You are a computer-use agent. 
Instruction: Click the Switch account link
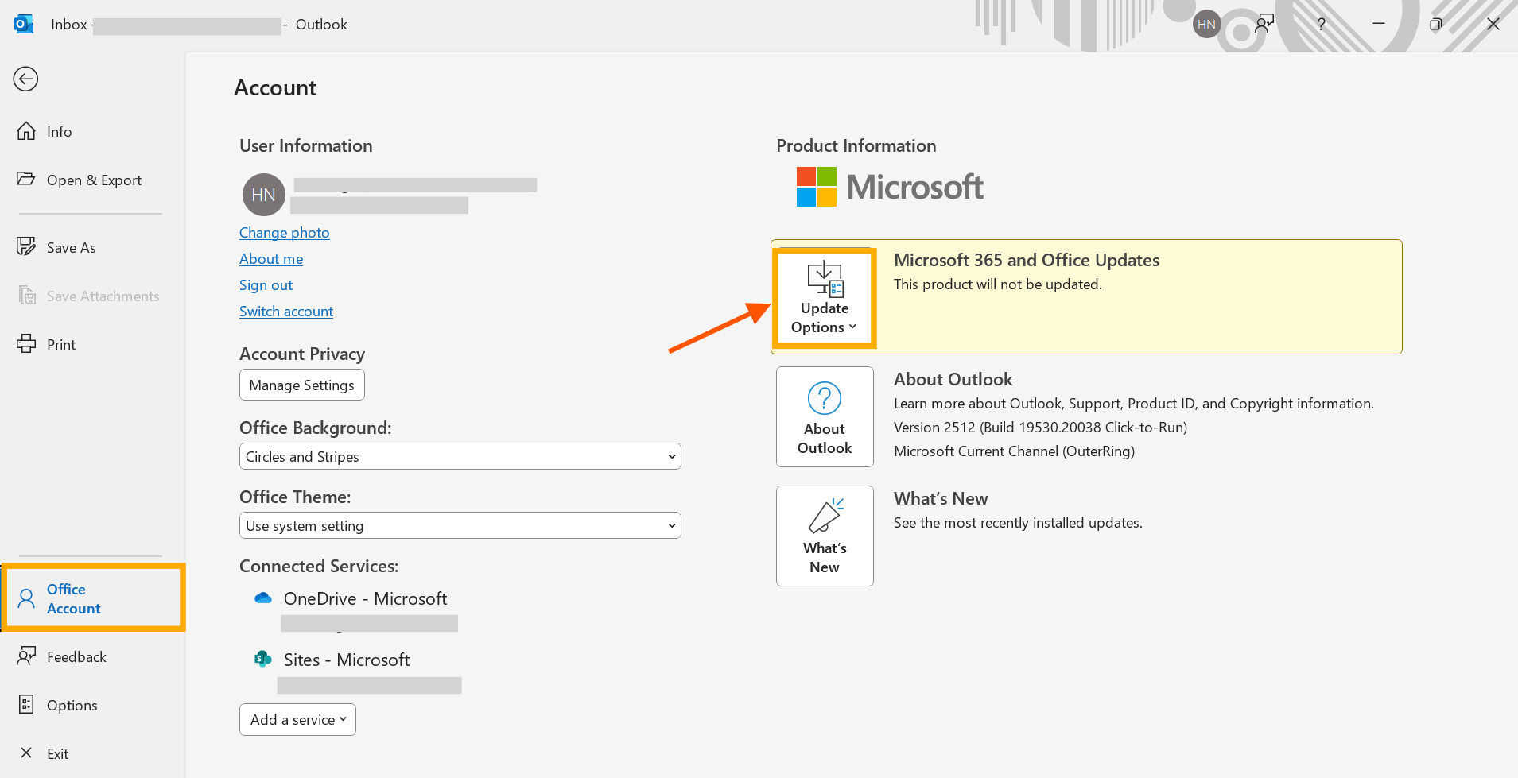tap(285, 311)
